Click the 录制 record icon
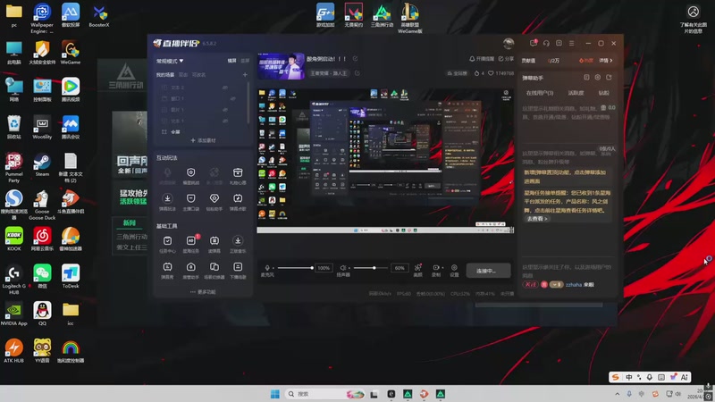Screen dimensions: 715x402 pos(435,267)
